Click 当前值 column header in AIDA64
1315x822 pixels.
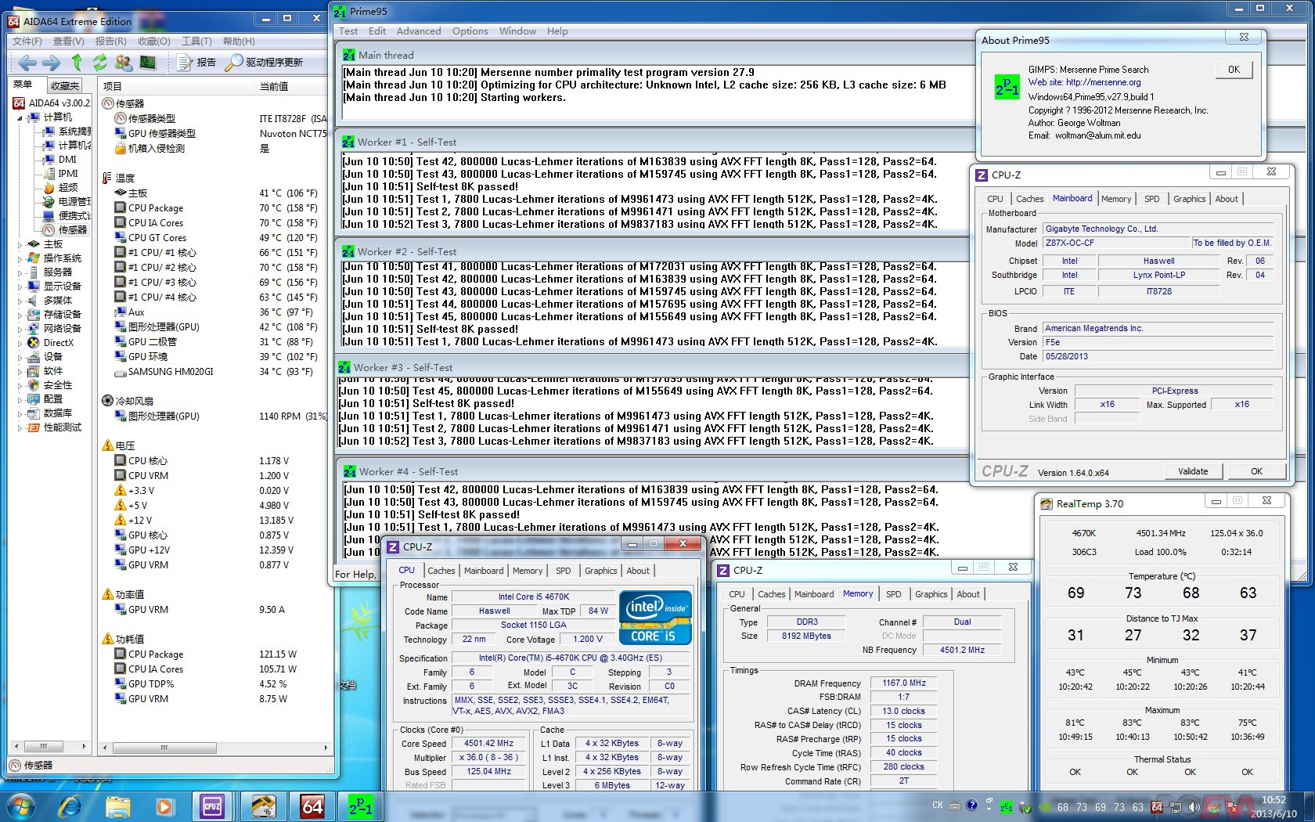point(291,86)
